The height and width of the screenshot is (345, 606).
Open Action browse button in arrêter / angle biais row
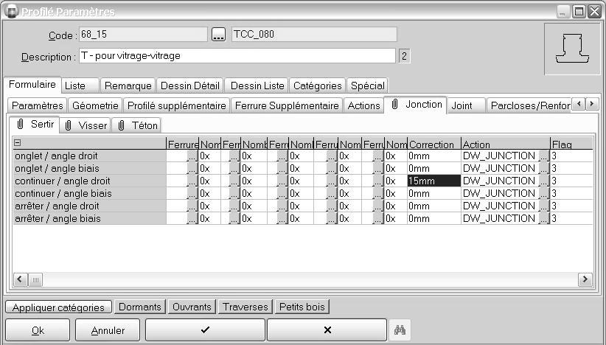tap(544, 218)
